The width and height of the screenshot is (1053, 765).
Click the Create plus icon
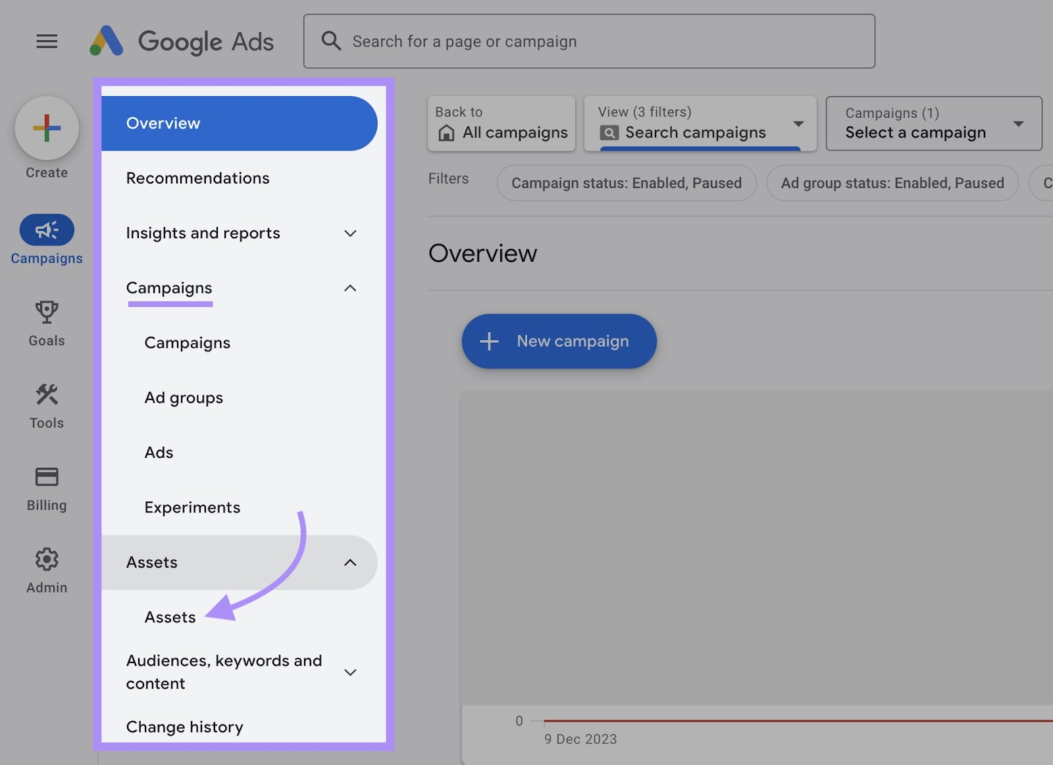(47, 128)
